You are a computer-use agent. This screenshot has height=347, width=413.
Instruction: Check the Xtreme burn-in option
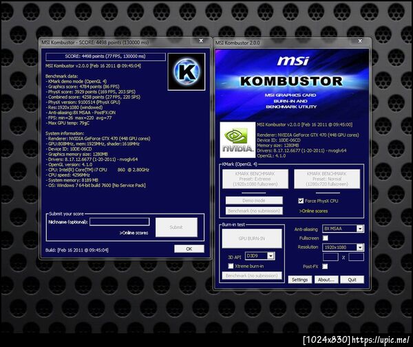[x=231, y=266]
